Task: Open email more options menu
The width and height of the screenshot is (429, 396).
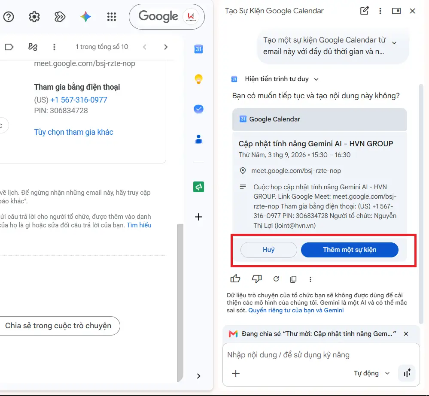Action: (54, 47)
